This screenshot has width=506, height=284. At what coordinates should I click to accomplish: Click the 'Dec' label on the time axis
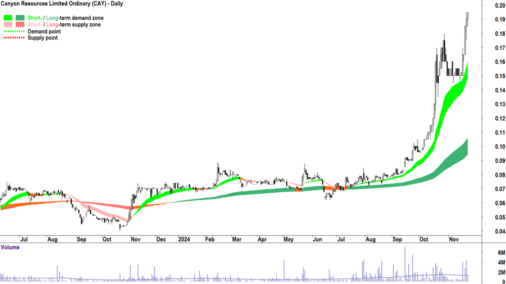point(161,240)
